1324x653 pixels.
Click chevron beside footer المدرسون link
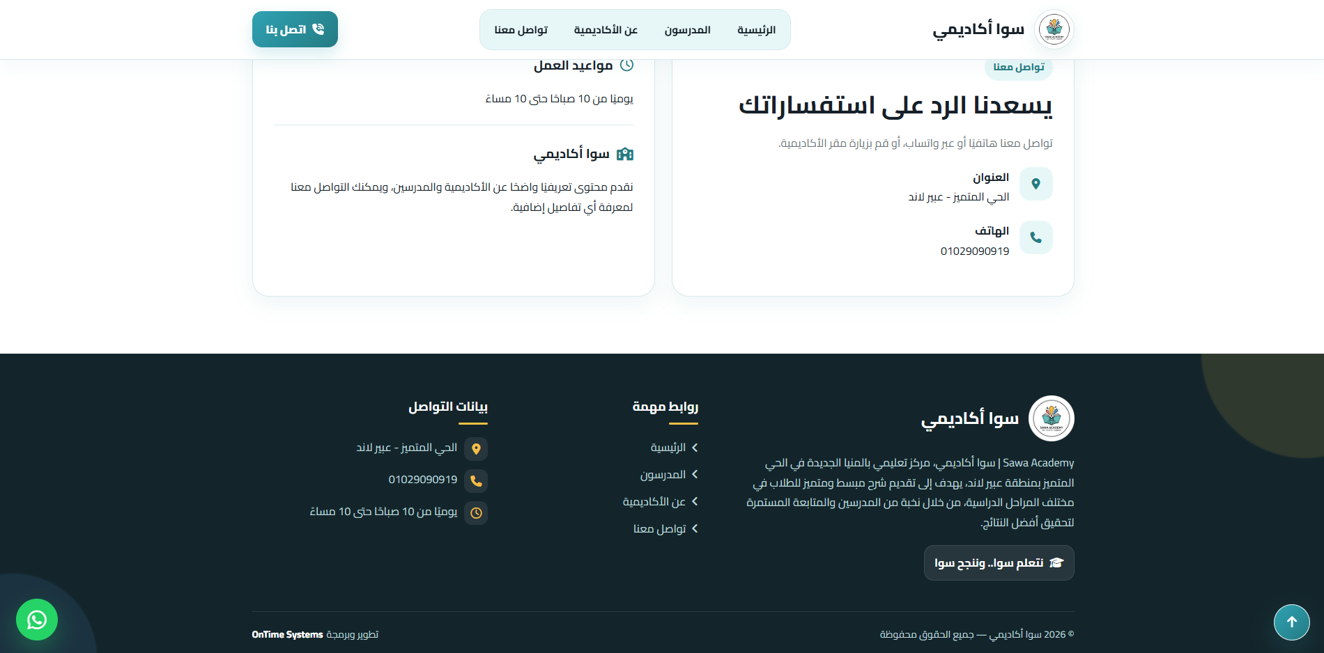(694, 474)
